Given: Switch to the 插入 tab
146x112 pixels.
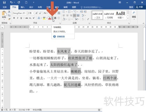Looking at the screenshot, I should click(x=22, y=7).
